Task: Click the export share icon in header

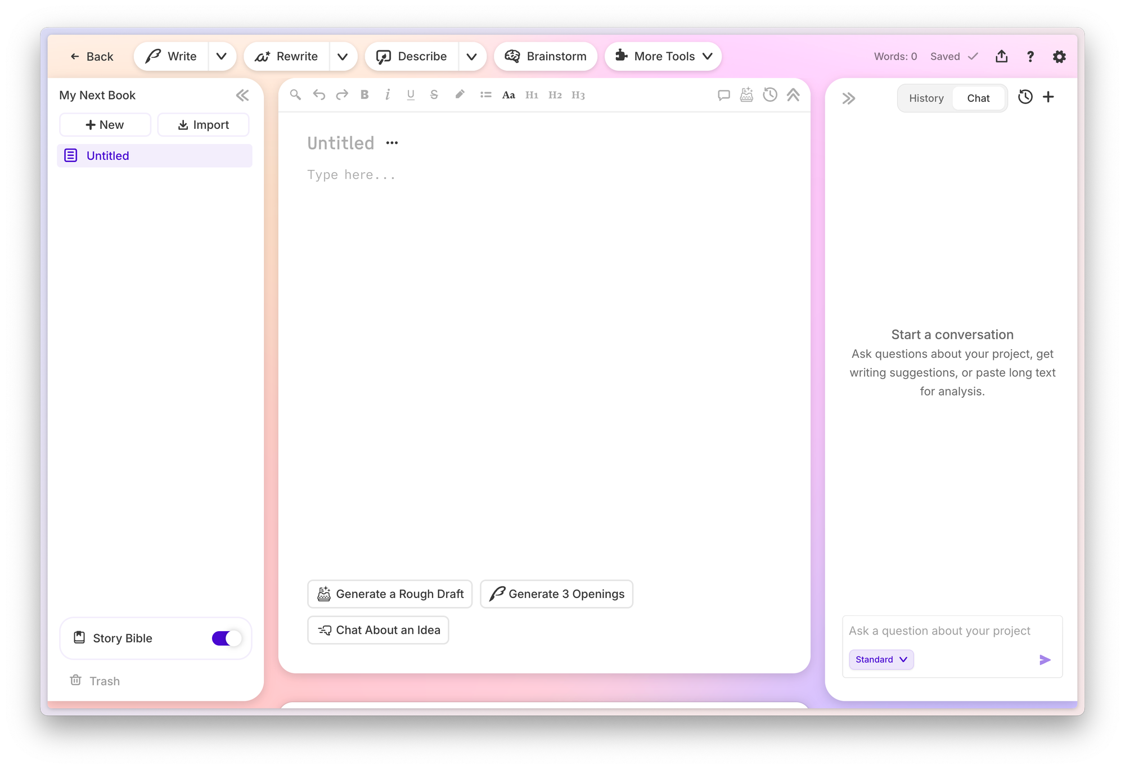Action: click(1001, 56)
